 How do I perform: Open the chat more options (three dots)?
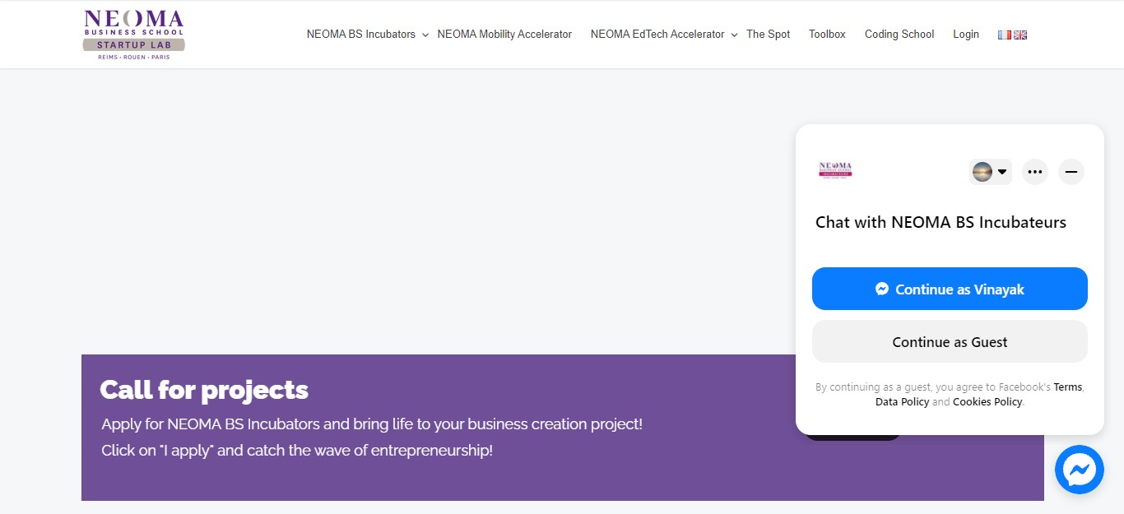pyautogui.click(x=1035, y=172)
